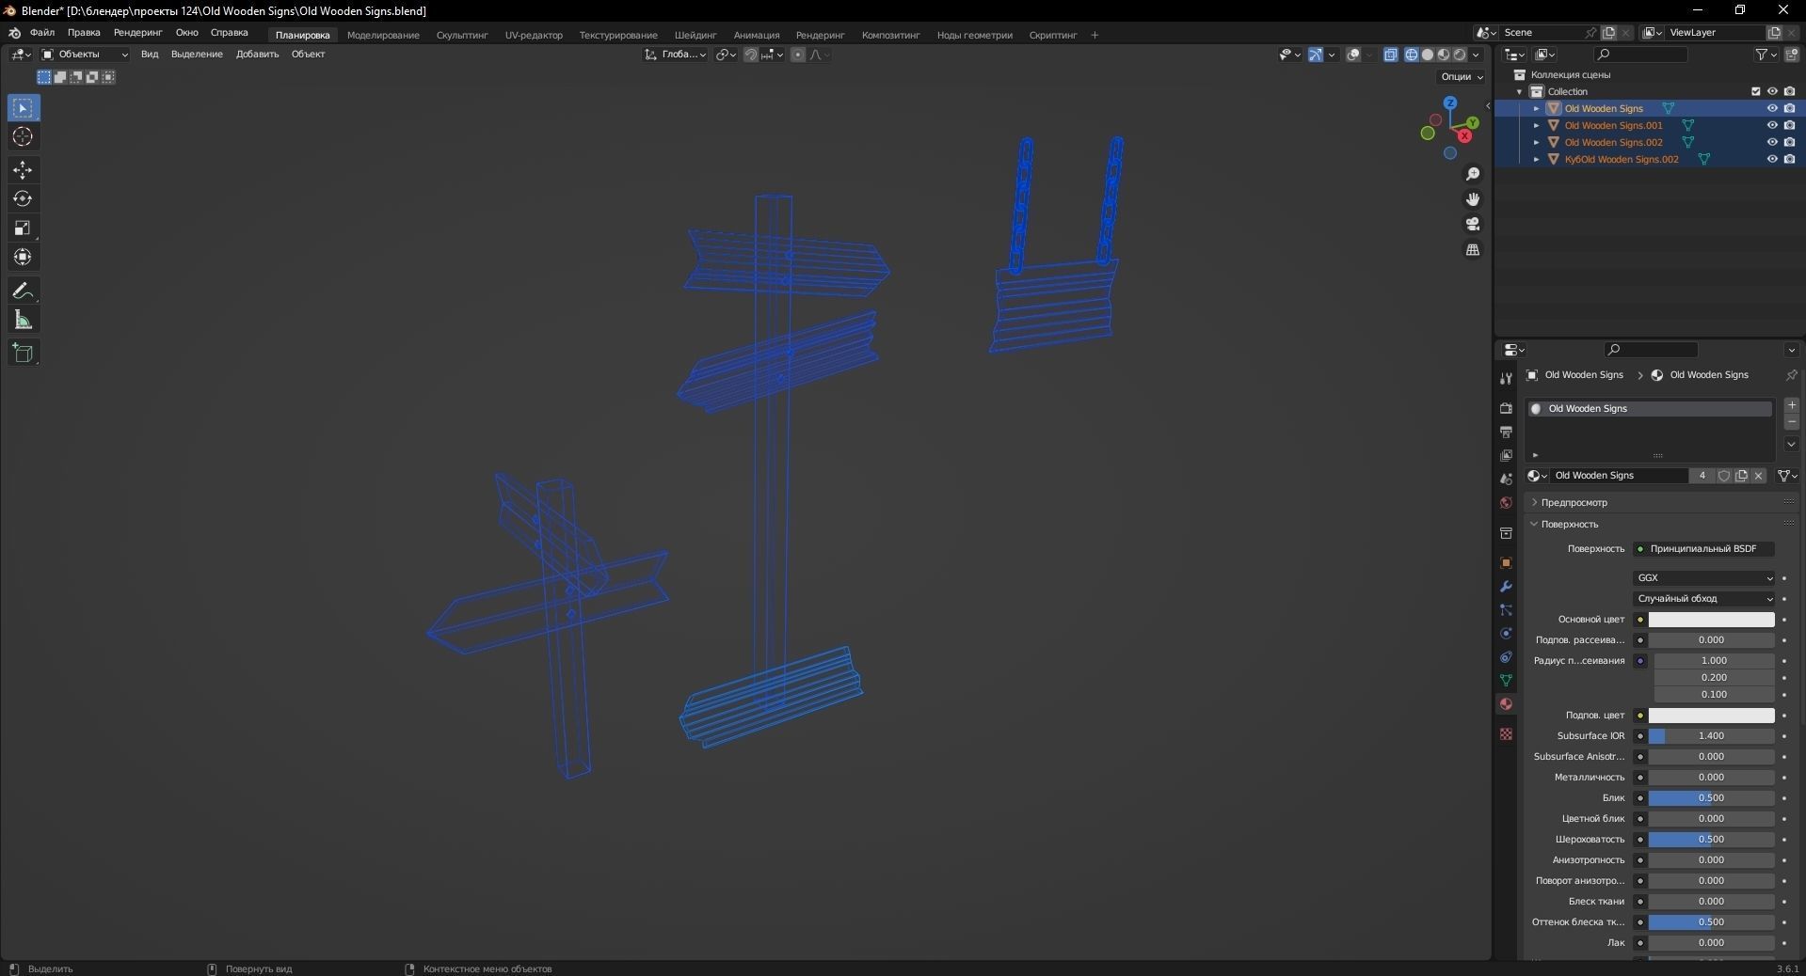Activate the combined Transform tool
The width and height of the screenshot is (1806, 976).
tap(23, 258)
